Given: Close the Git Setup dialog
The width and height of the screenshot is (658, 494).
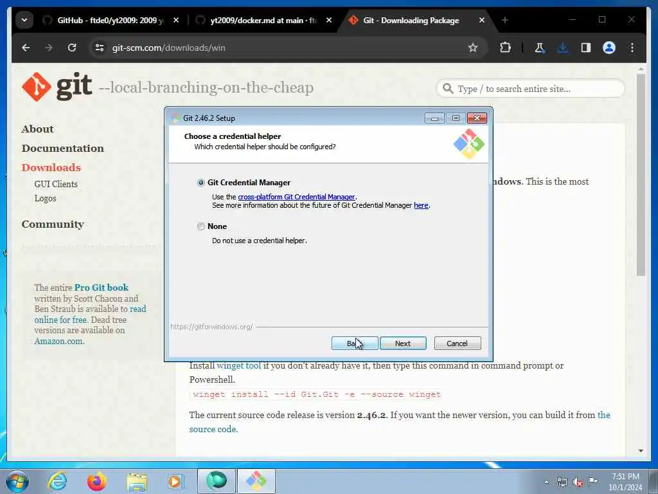Looking at the screenshot, I should pyautogui.click(x=477, y=118).
